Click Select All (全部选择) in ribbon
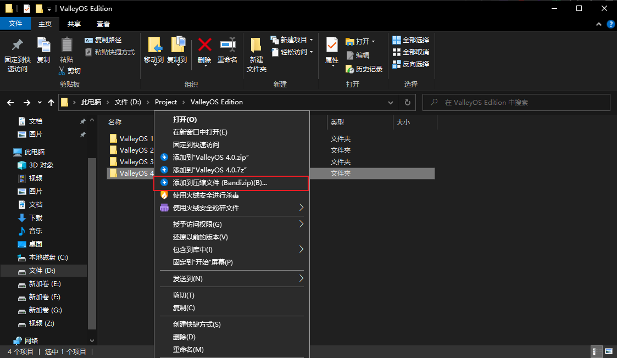 410,40
